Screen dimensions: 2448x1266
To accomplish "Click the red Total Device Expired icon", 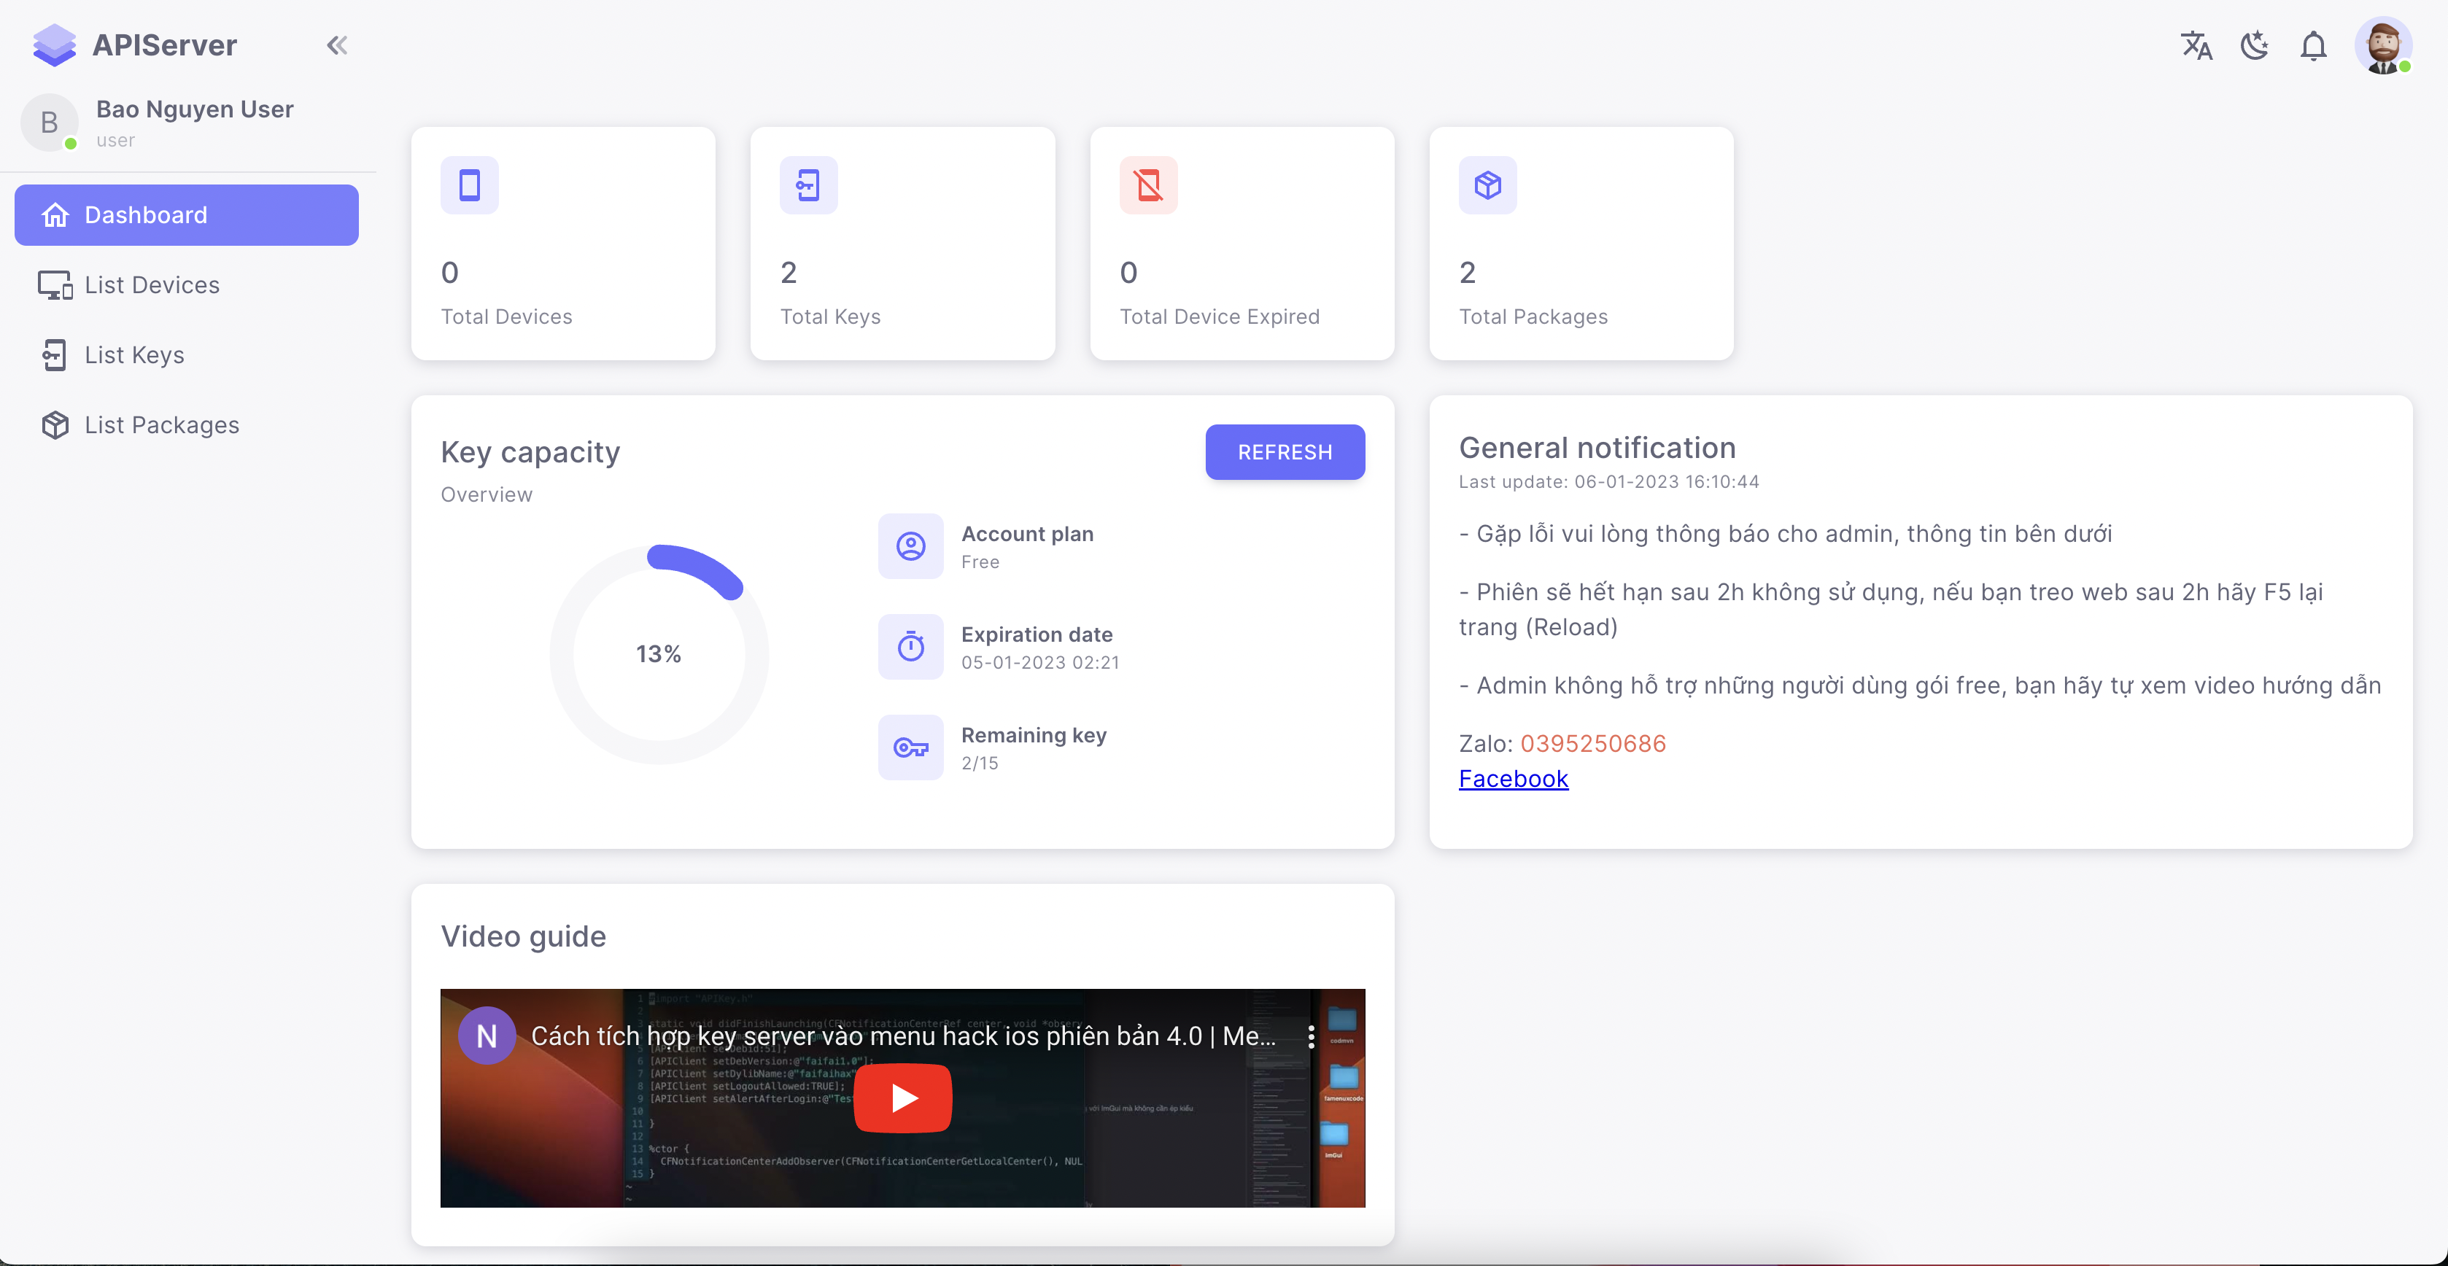I will [1148, 185].
